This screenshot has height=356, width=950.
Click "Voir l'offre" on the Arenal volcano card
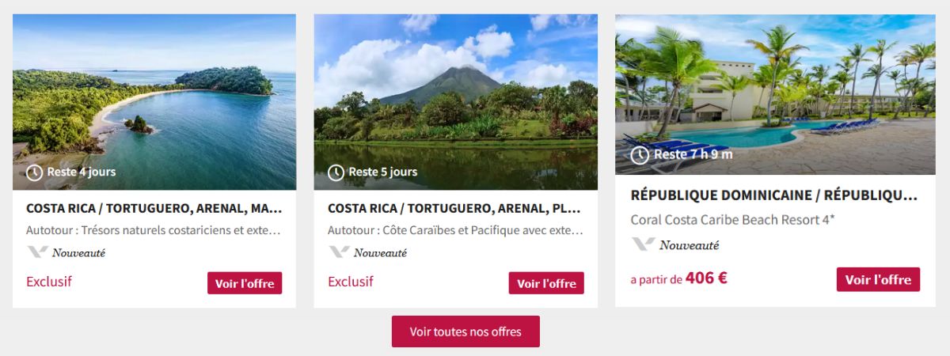pyautogui.click(x=546, y=283)
